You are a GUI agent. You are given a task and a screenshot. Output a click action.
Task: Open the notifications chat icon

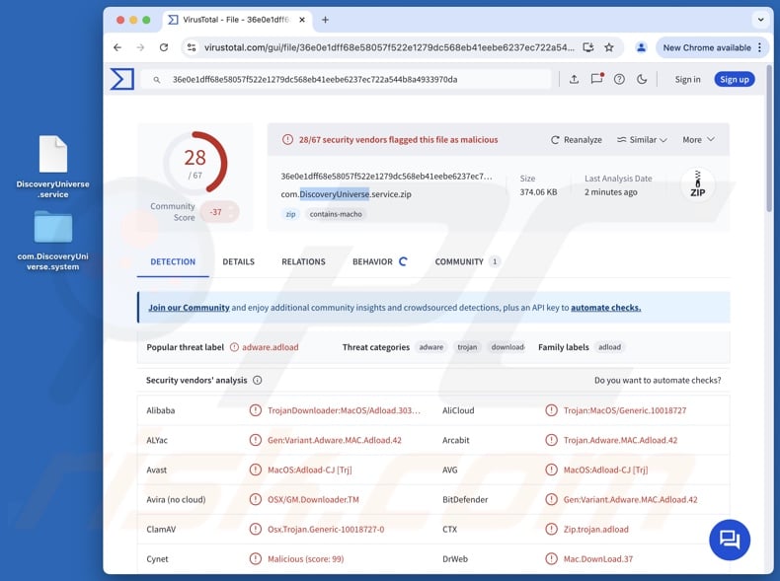[x=596, y=79]
